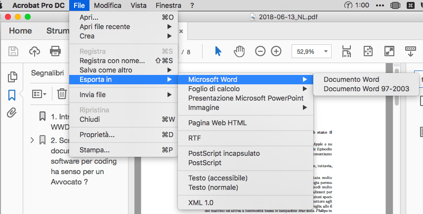This screenshot has width=423, height=214.
Task: Choose PostScript export
Action: pyautogui.click(x=246, y=163)
